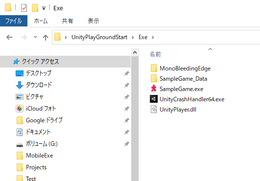Expand the chevron between UnityPlayGroundStart and Exe
The height and width of the screenshot is (181, 260).
(133, 38)
